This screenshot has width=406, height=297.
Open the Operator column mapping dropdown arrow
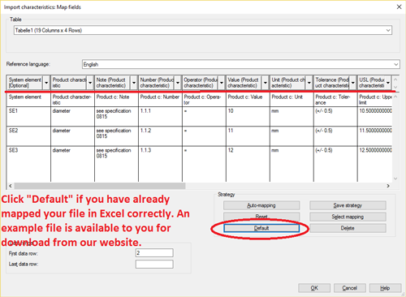click(222, 83)
